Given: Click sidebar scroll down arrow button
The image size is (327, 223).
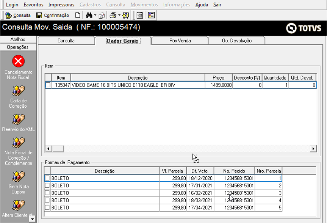Looking at the screenshot, I should pyautogui.click(x=32, y=219).
